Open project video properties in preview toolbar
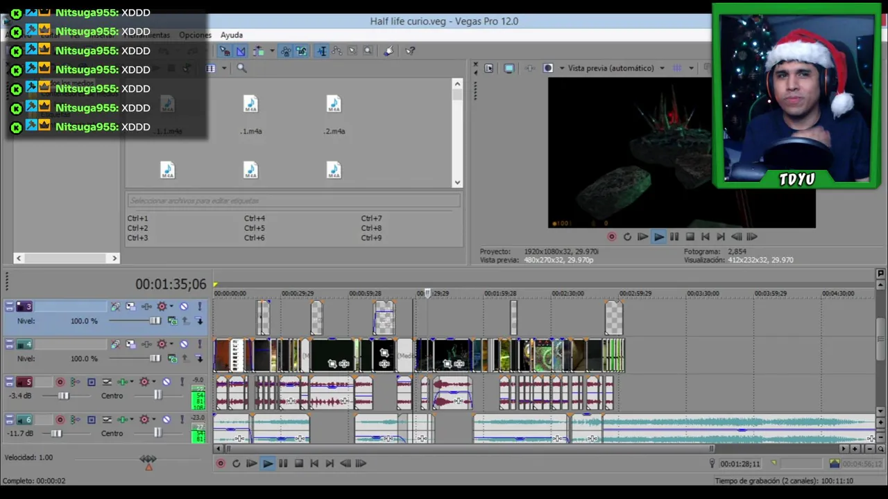Screen dimensions: 888x499 click(x=488, y=68)
